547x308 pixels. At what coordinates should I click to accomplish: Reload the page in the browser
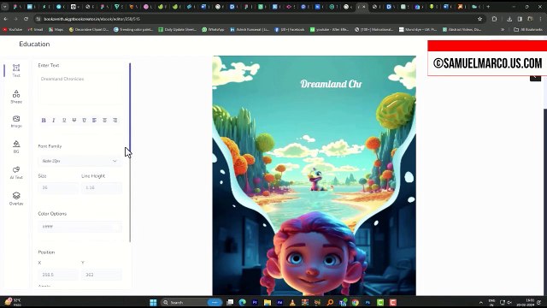point(26,19)
